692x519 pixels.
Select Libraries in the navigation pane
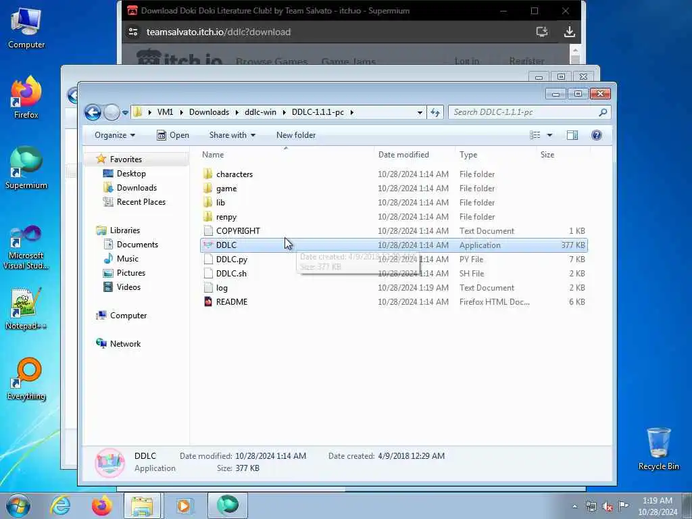coord(125,230)
